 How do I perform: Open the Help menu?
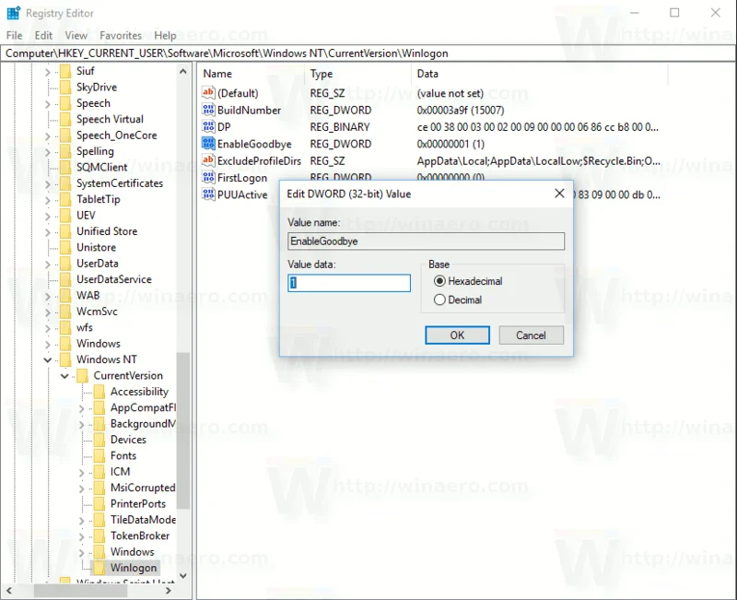tap(165, 35)
